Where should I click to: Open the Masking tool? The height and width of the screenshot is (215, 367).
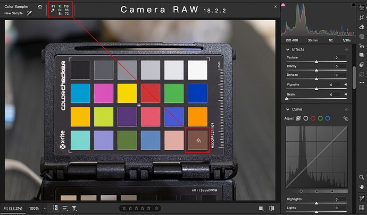tap(362, 37)
